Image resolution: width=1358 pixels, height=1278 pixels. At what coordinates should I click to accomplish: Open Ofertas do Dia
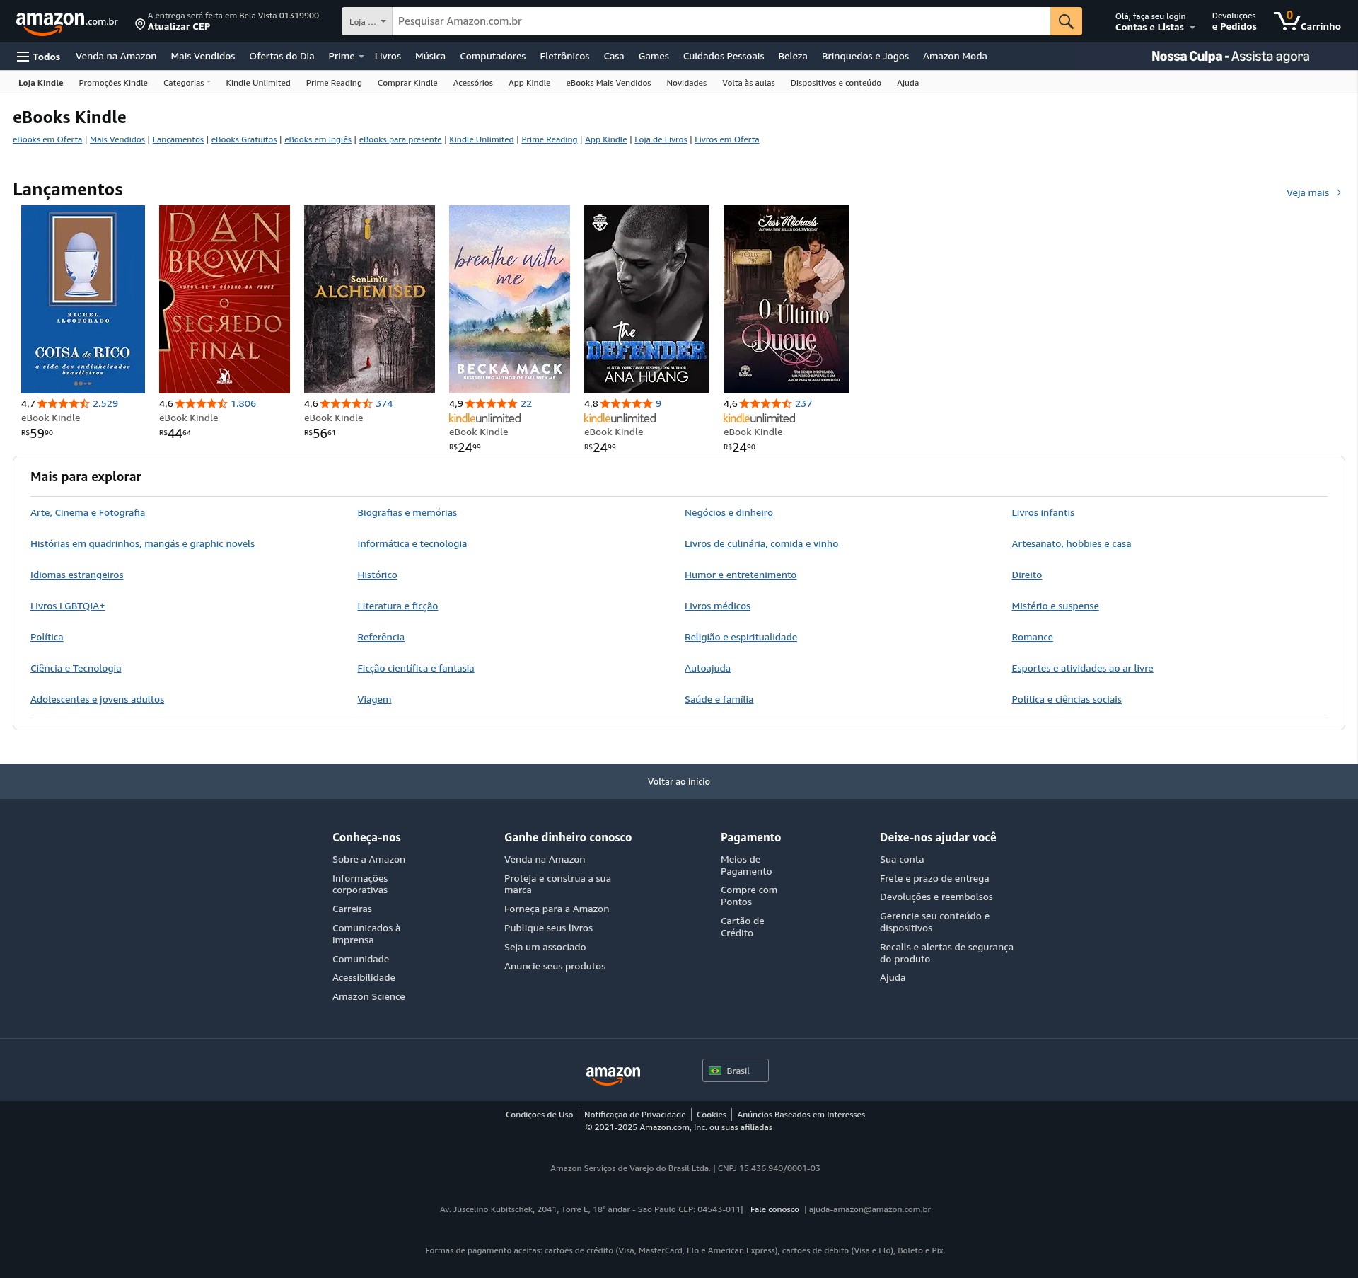click(282, 57)
